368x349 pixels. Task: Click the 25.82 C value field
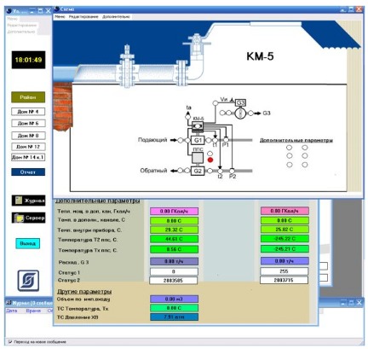click(x=285, y=230)
